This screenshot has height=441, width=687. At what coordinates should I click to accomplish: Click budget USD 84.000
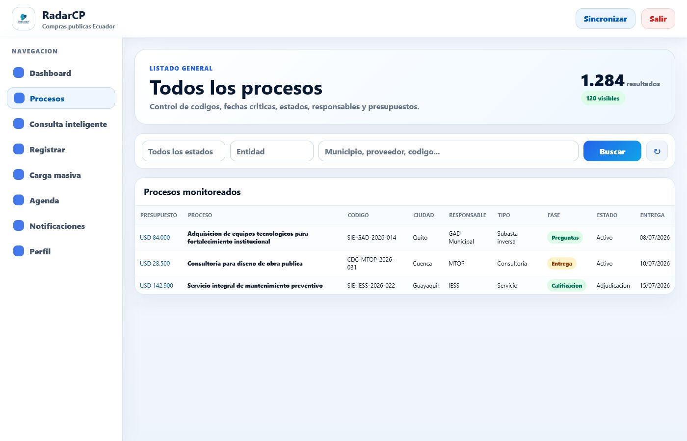[x=155, y=238]
